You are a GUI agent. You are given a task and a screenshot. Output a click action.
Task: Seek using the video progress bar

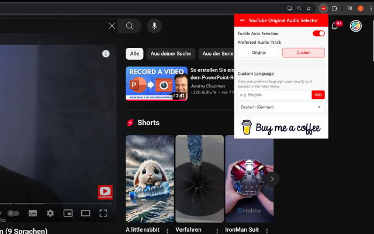coord(56,204)
